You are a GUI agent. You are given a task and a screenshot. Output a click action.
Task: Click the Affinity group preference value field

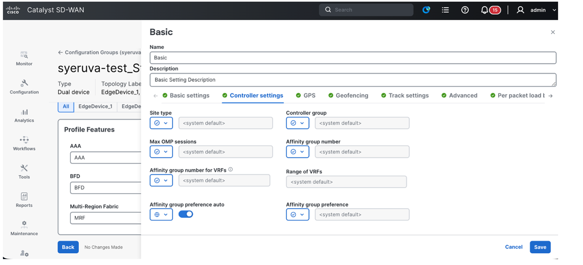pos(362,214)
